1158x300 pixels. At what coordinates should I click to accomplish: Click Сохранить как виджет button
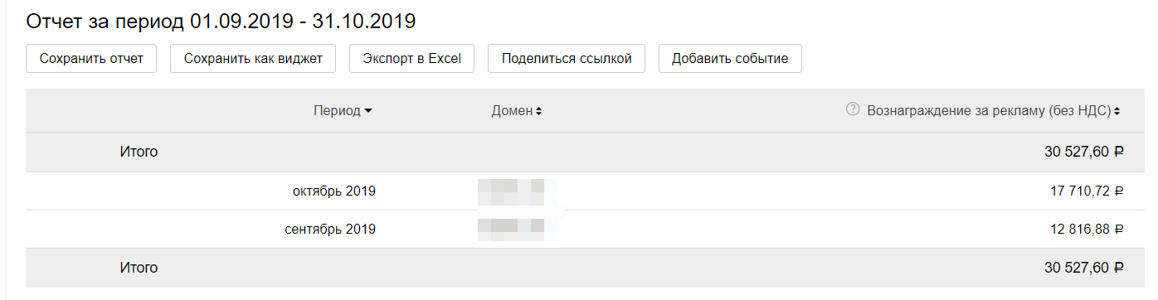coord(253,59)
